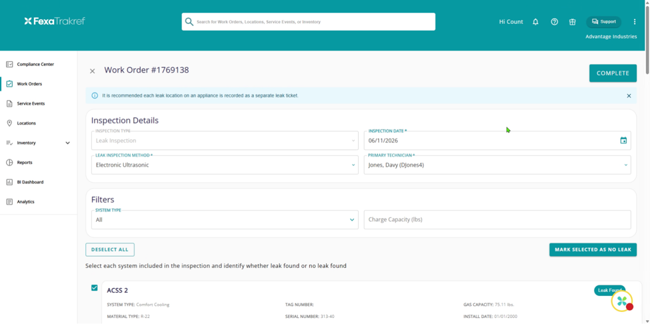Viewport: 650px width, 324px height.
Task: Open the floating clover assistant widget
Action: point(622,301)
